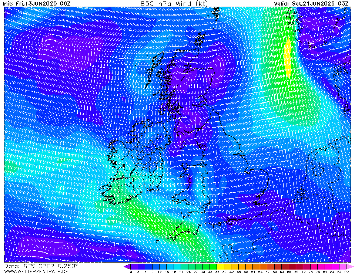Click the pink legend swatch between 87 and 90
355x274 pixels.
344,267
